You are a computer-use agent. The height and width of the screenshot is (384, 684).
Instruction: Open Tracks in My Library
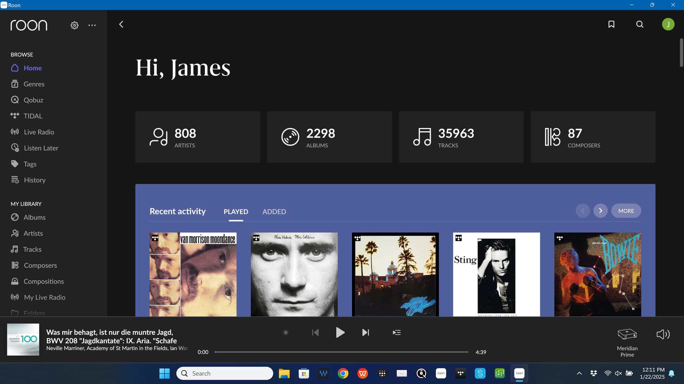point(26,249)
